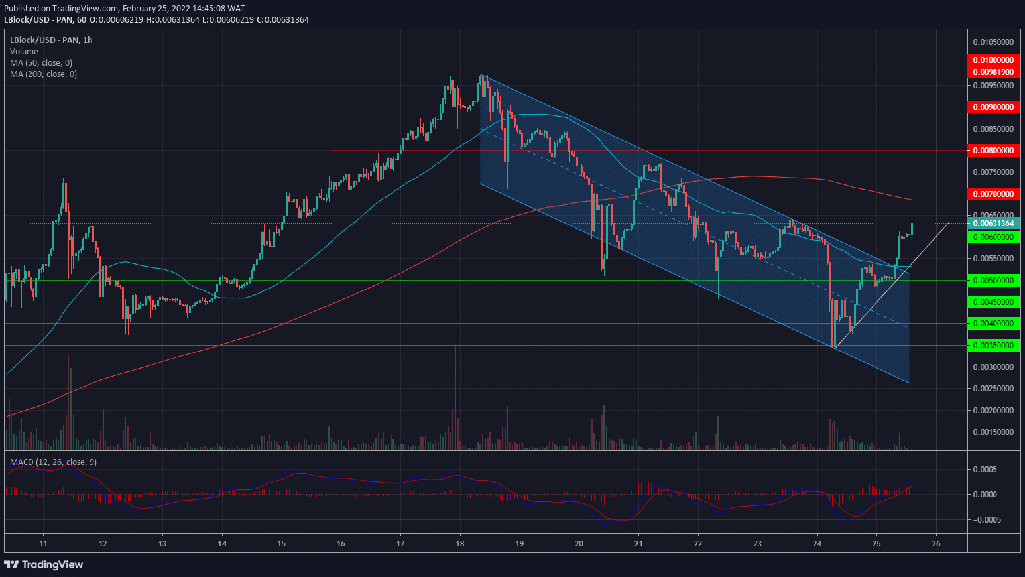Click date 23 on the time axis

(x=758, y=544)
